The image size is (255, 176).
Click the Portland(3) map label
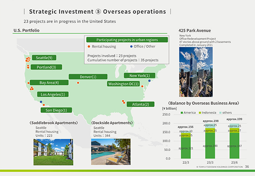pyautogui.click(x=46, y=67)
